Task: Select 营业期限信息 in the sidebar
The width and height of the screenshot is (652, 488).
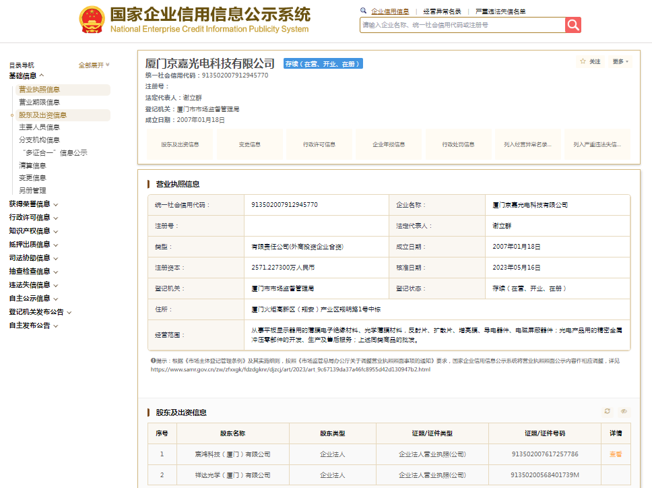Action: pyautogui.click(x=39, y=102)
